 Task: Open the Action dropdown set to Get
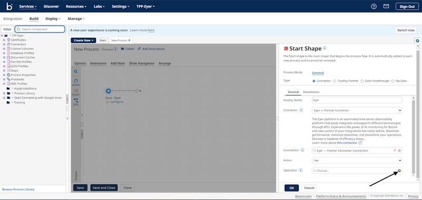(357, 161)
